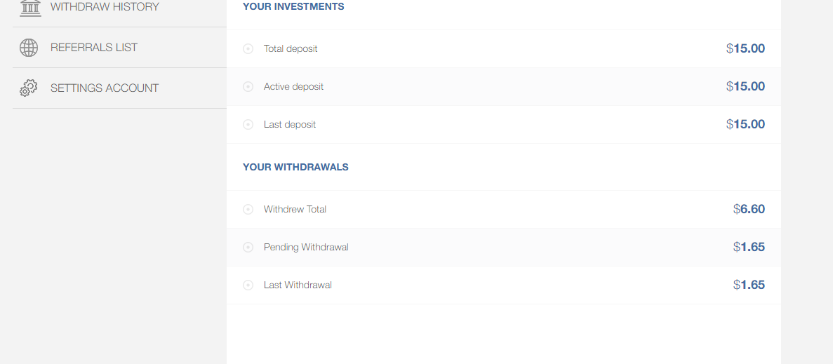This screenshot has height=364, width=833.
Task: Click the Your Withdrawals section heading
Action: coord(295,168)
